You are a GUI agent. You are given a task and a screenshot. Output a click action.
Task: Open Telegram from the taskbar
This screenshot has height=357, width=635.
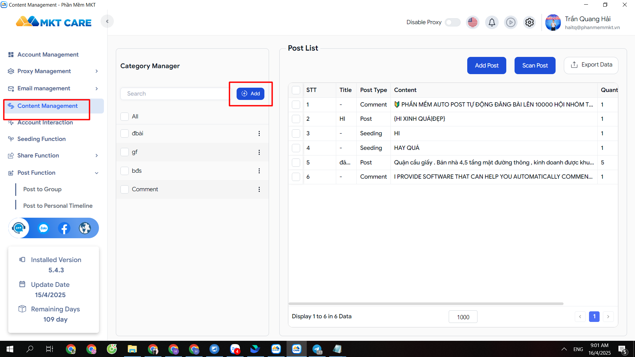point(317,349)
